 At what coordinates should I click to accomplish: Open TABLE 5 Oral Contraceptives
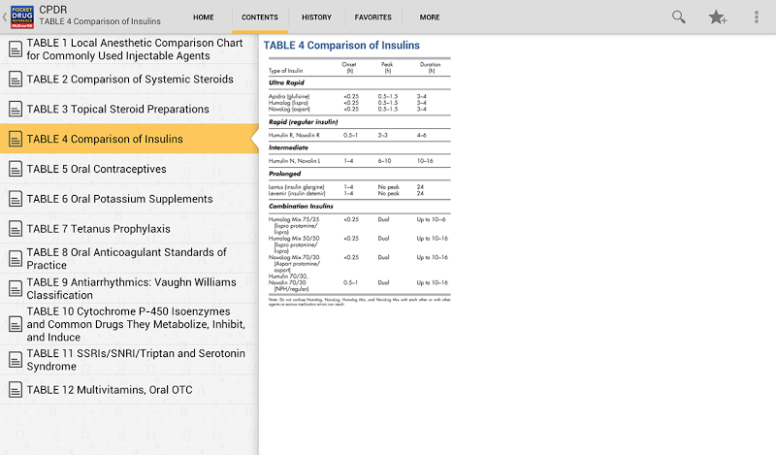129,169
